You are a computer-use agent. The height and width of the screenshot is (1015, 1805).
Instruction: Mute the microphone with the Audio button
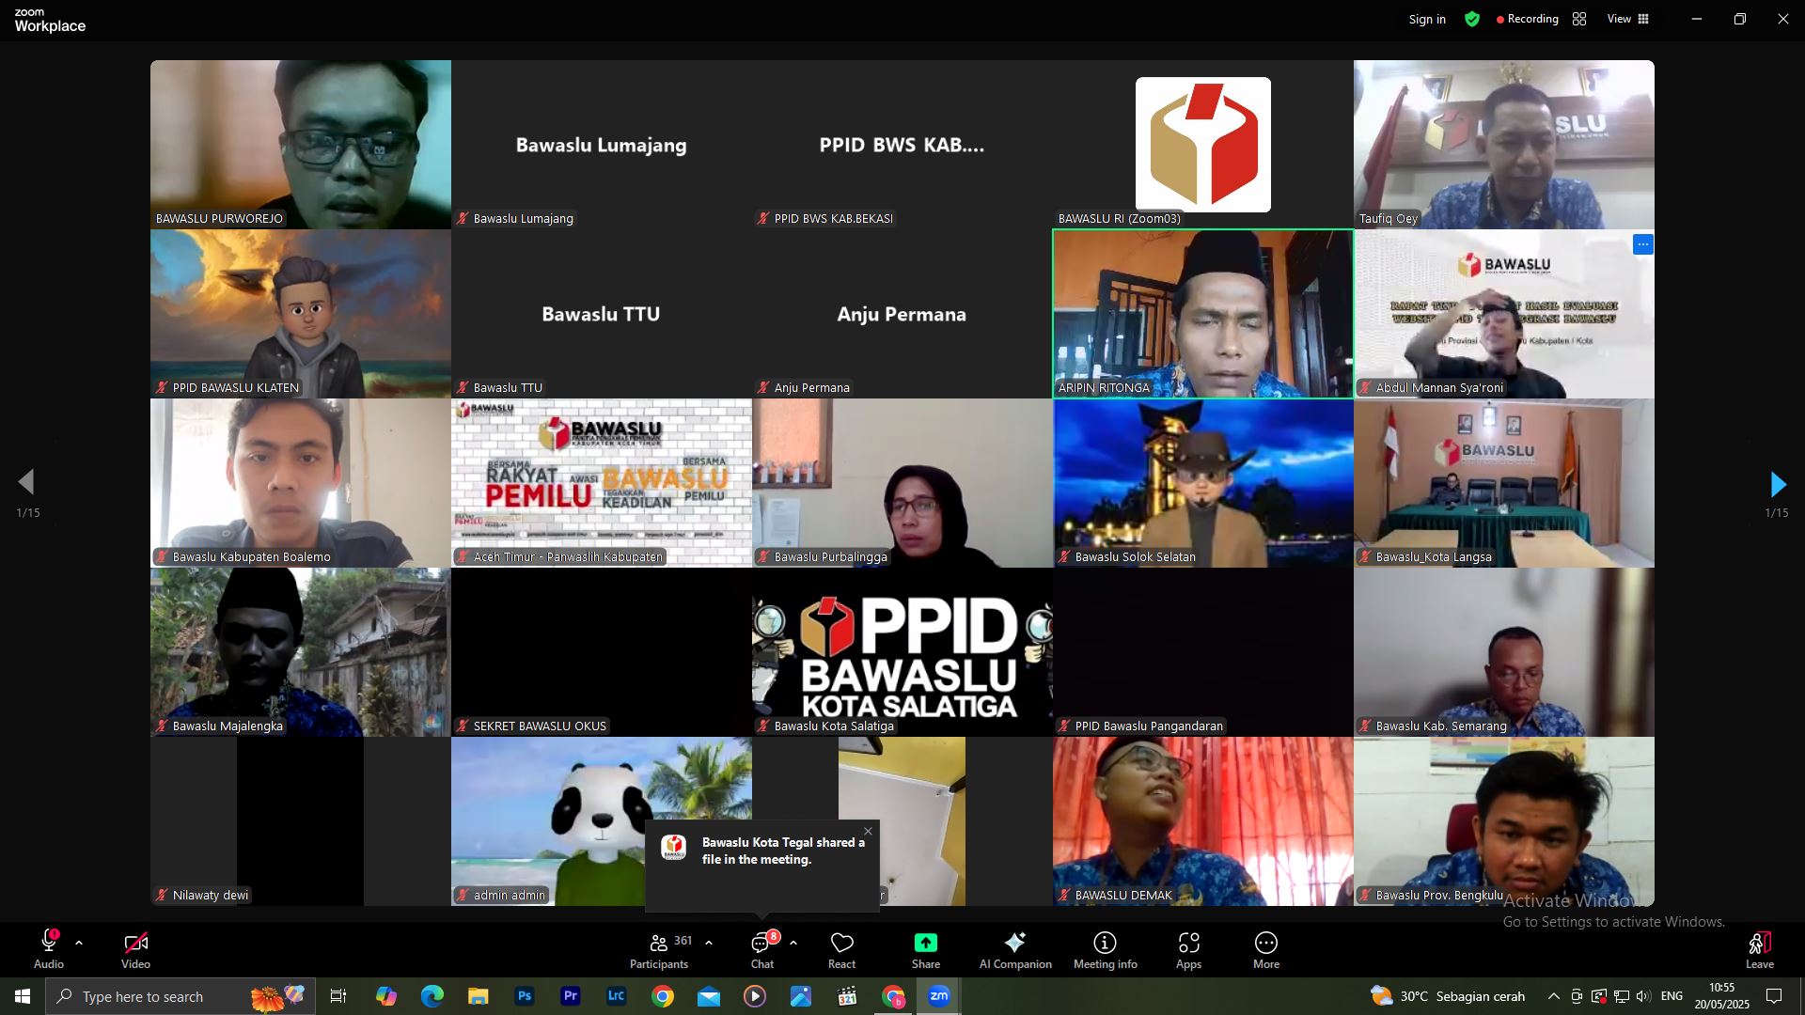click(47, 947)
